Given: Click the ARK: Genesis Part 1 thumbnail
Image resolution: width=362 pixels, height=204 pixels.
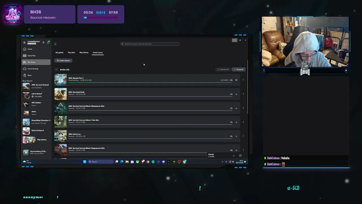Looking at the screenshot, I should point(61,80).
